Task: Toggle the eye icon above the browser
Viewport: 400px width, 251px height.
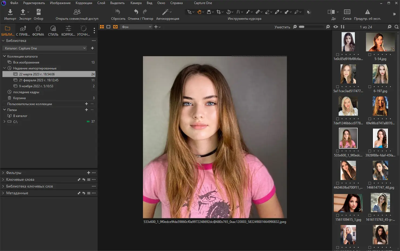Action: (x=336, y=27)
